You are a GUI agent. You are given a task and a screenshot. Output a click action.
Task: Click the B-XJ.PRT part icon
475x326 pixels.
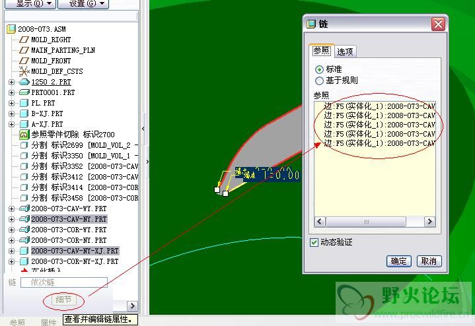click(24, 114)
